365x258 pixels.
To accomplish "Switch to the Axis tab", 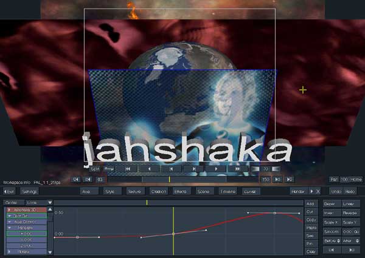I will [89, 191].
